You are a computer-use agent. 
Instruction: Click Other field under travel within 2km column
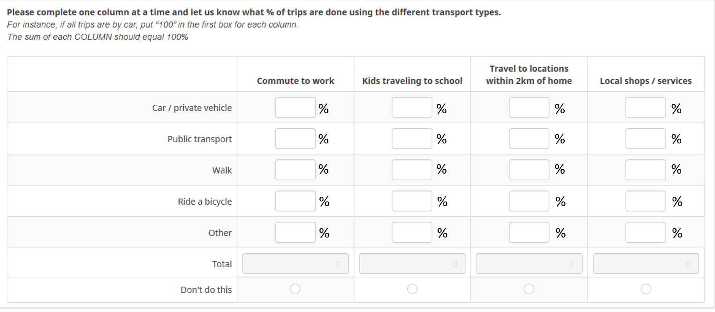[x=529, y=232]
